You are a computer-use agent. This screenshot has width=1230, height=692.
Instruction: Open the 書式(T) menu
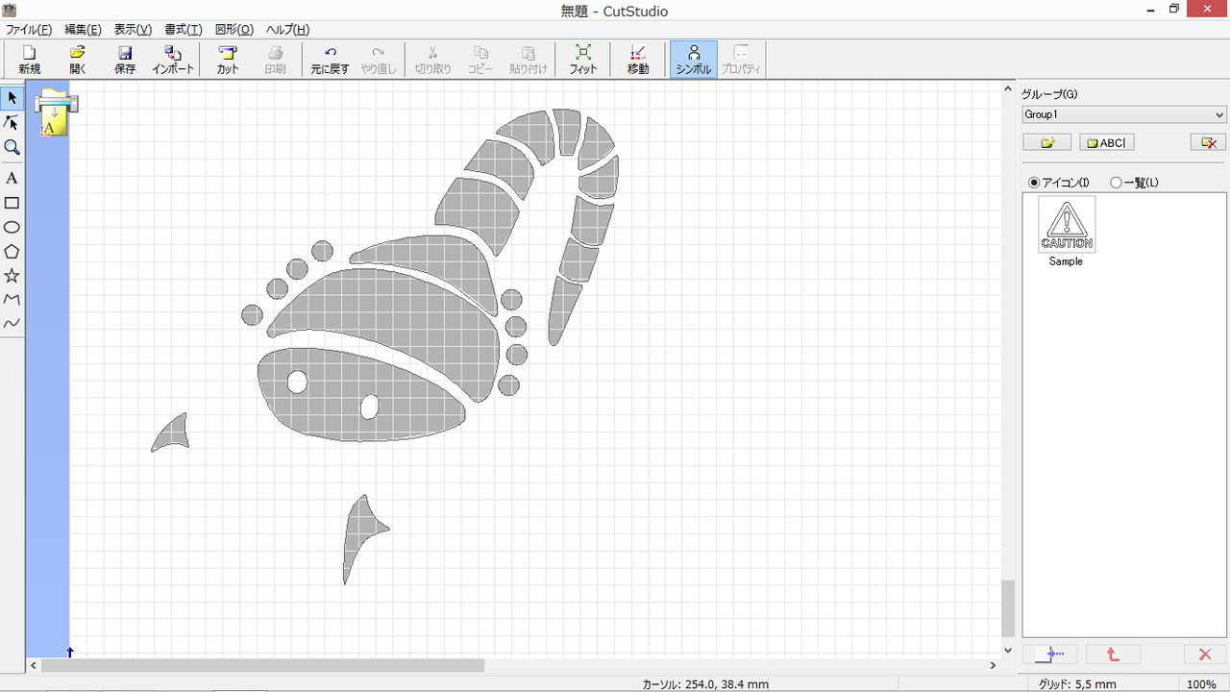point(184,30)
